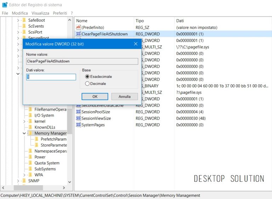
Task: Select the Decimale base option
Action: (87, 84)
